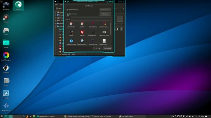Click the VLC cone icon on the taskbar
The image size is (211, 118).
tap(27, 116)
